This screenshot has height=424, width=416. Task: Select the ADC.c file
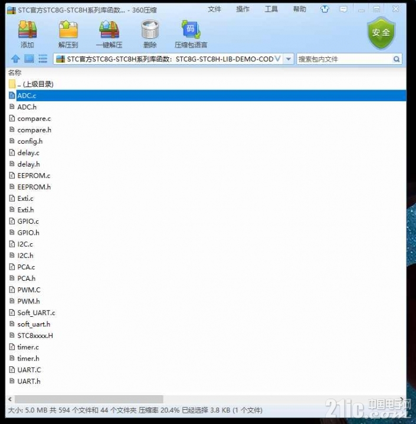click(x=206, y=95)
